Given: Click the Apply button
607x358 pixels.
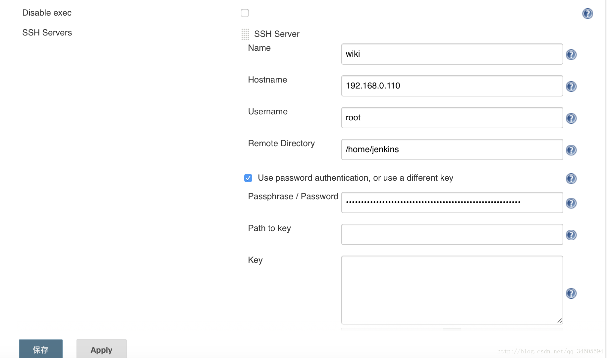Looking at the screenshot, I should coord(101,349).
